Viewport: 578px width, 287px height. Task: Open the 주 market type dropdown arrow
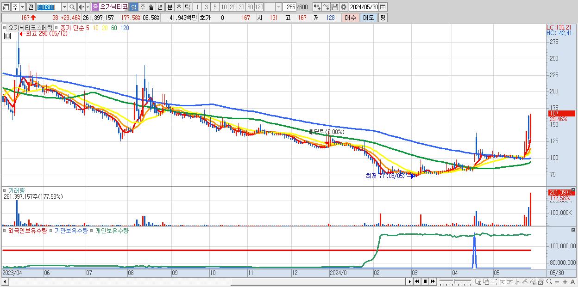click(x=22, y=7)
